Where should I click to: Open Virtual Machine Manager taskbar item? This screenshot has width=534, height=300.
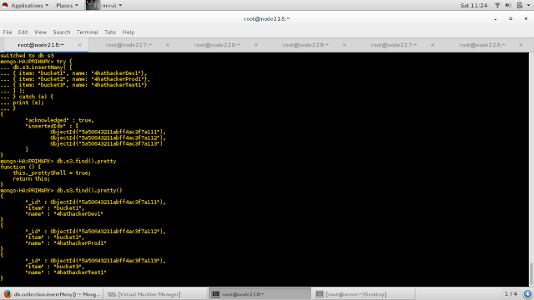pyautogui.click(x=155, y=294)
